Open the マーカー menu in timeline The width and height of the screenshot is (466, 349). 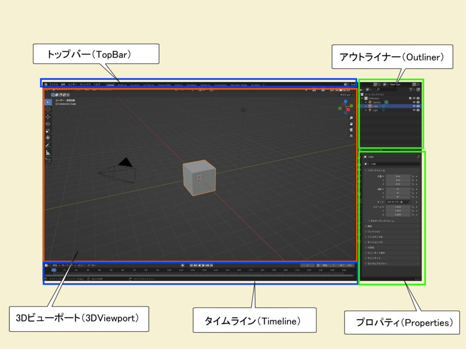(x=91, y=265)
